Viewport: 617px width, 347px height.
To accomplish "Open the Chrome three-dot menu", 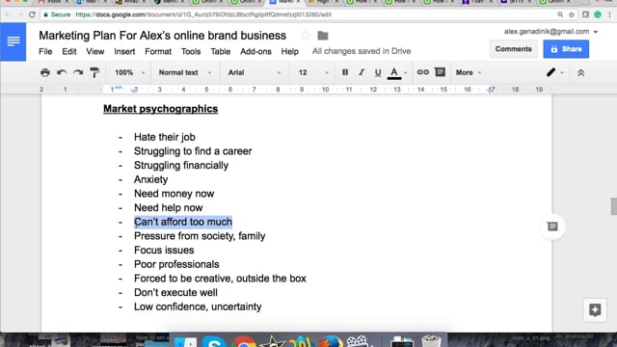I will [610, 14].
